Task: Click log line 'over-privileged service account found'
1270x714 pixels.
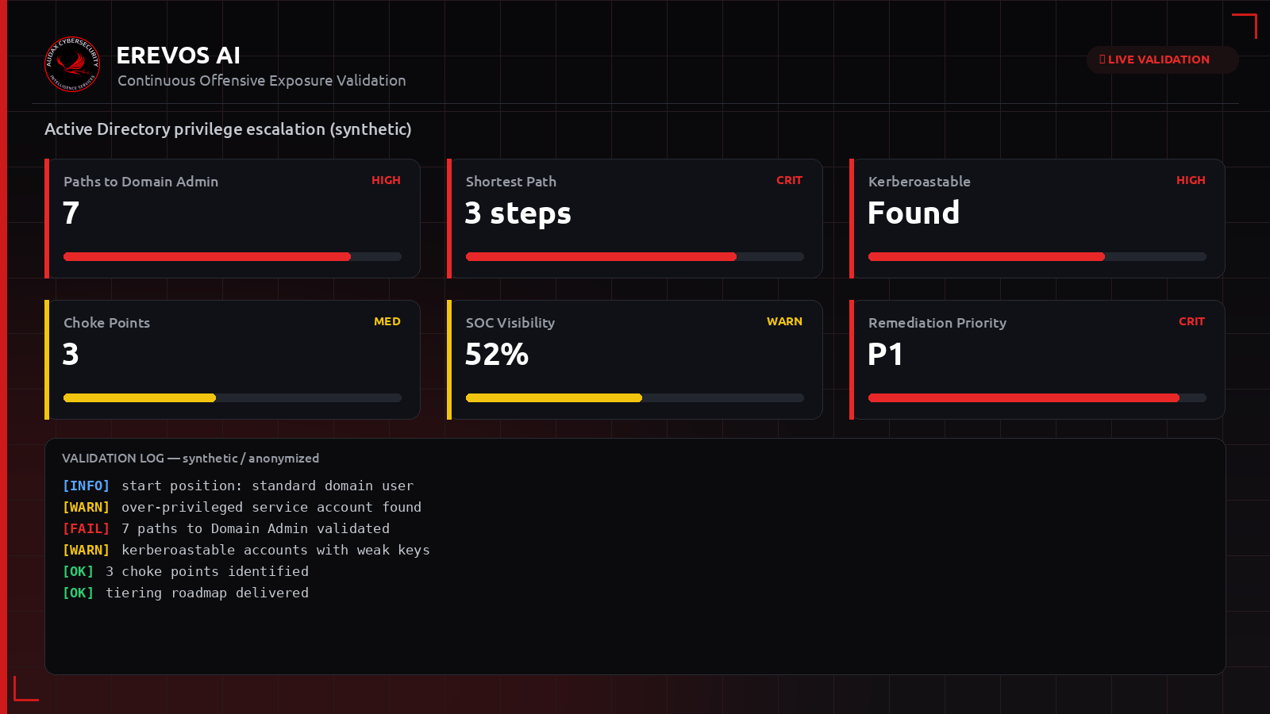Action: (271, 507)
